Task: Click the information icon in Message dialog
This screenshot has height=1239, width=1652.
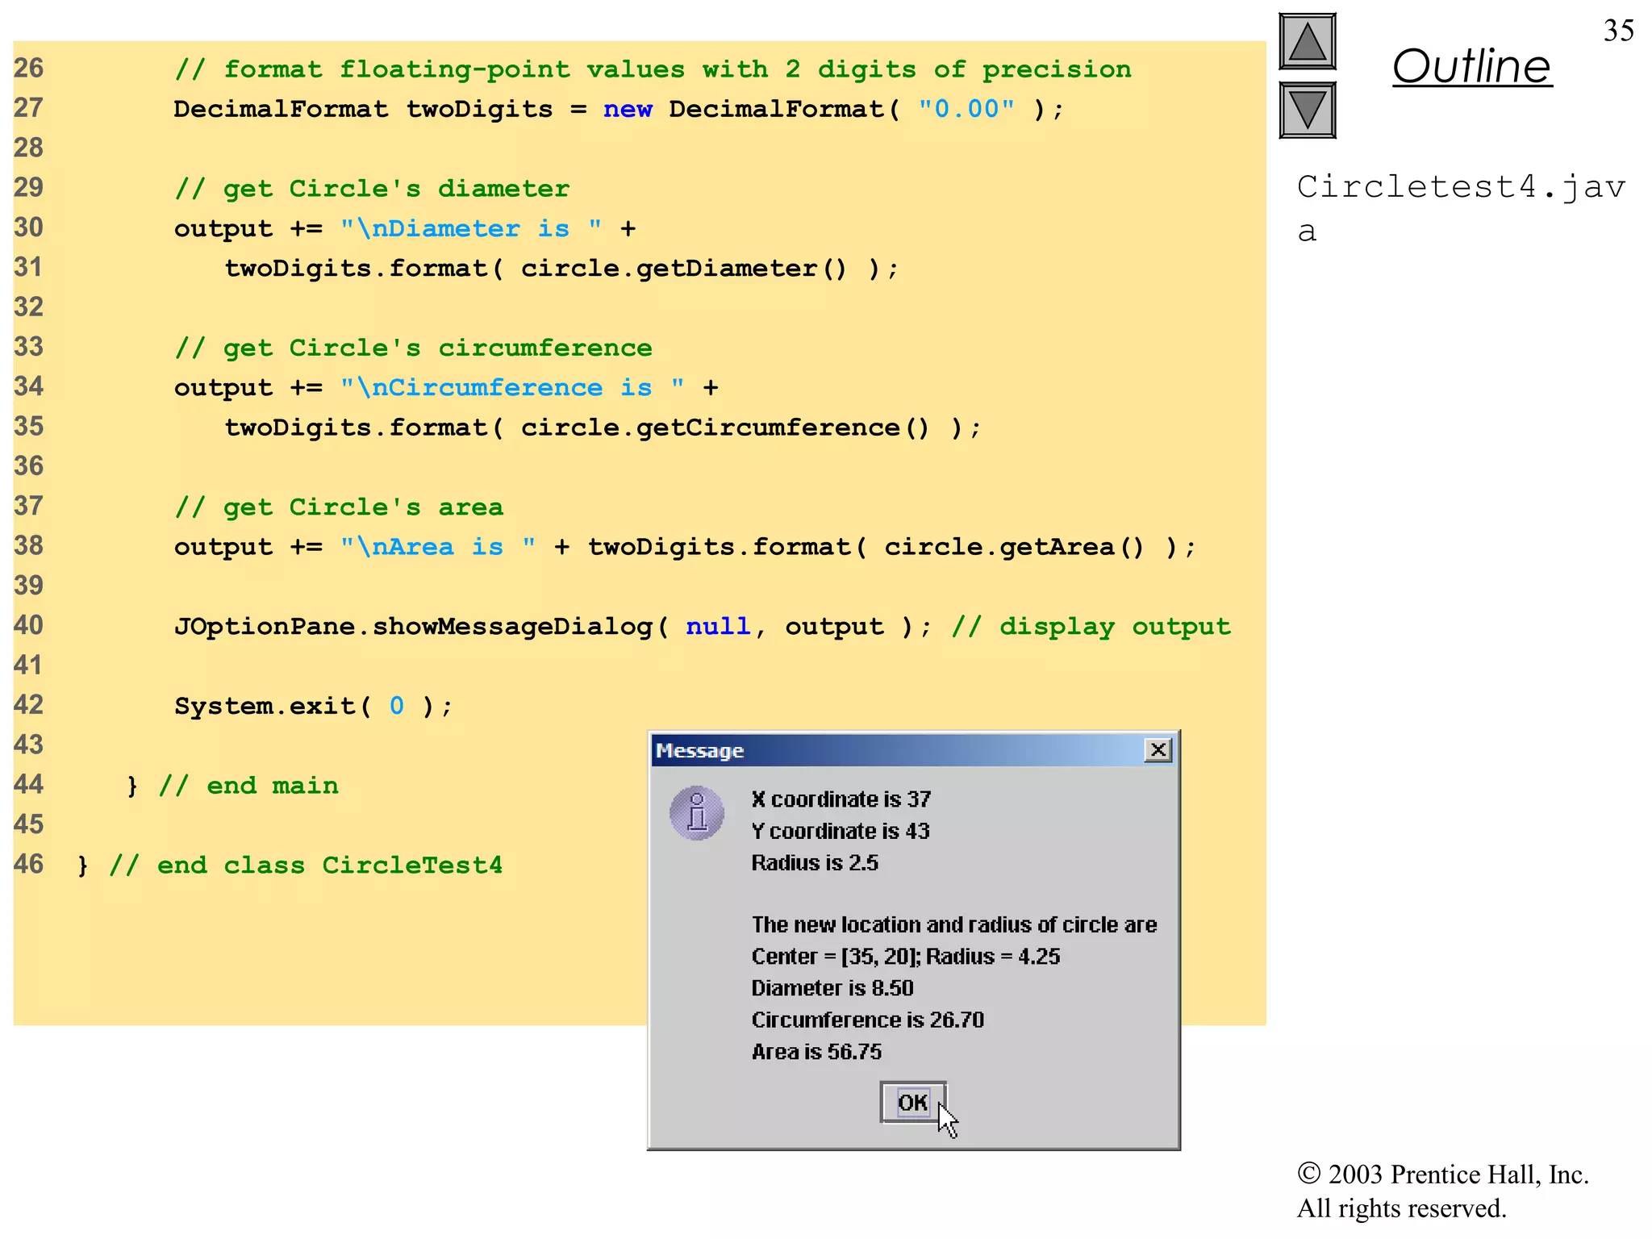Action: 697,813
